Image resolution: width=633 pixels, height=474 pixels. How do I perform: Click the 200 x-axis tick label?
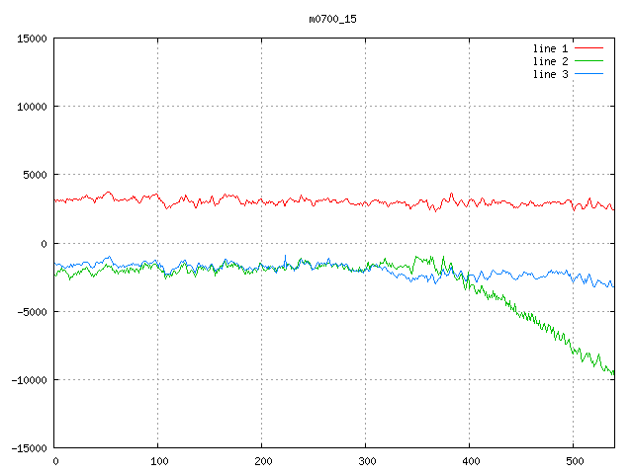point(262,461)
